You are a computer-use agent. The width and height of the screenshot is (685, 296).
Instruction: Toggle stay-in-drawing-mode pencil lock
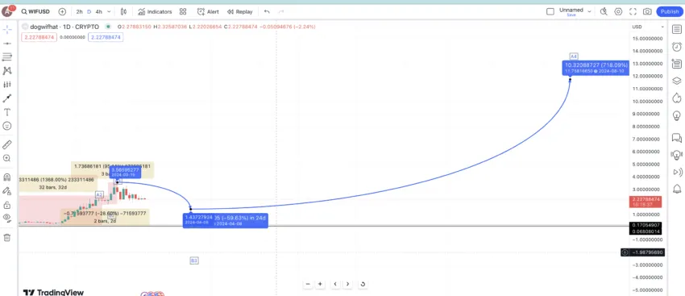point(7,190)
